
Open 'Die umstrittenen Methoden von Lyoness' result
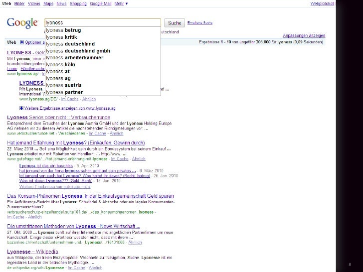[74, 226]
